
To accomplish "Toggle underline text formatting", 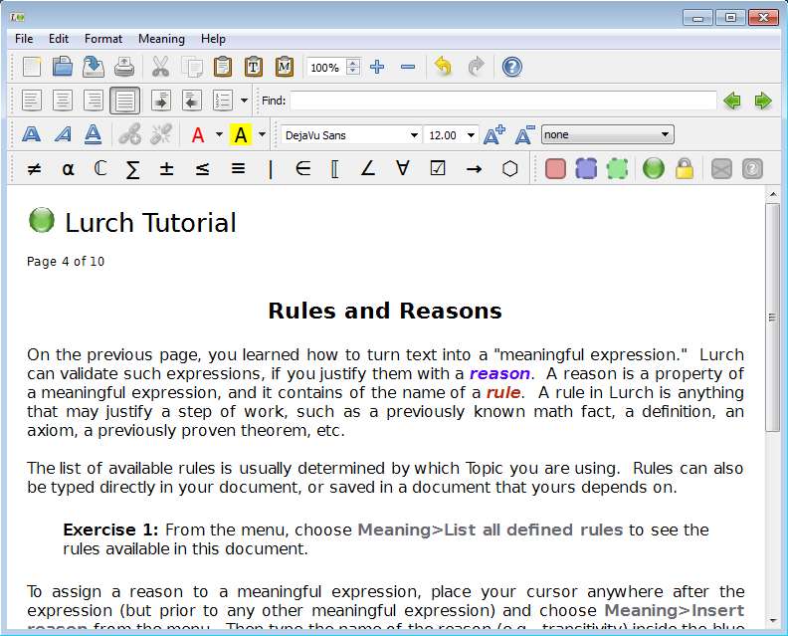I will pos(93,134).
